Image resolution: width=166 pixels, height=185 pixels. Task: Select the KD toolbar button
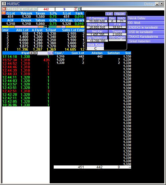coord(25,9)
